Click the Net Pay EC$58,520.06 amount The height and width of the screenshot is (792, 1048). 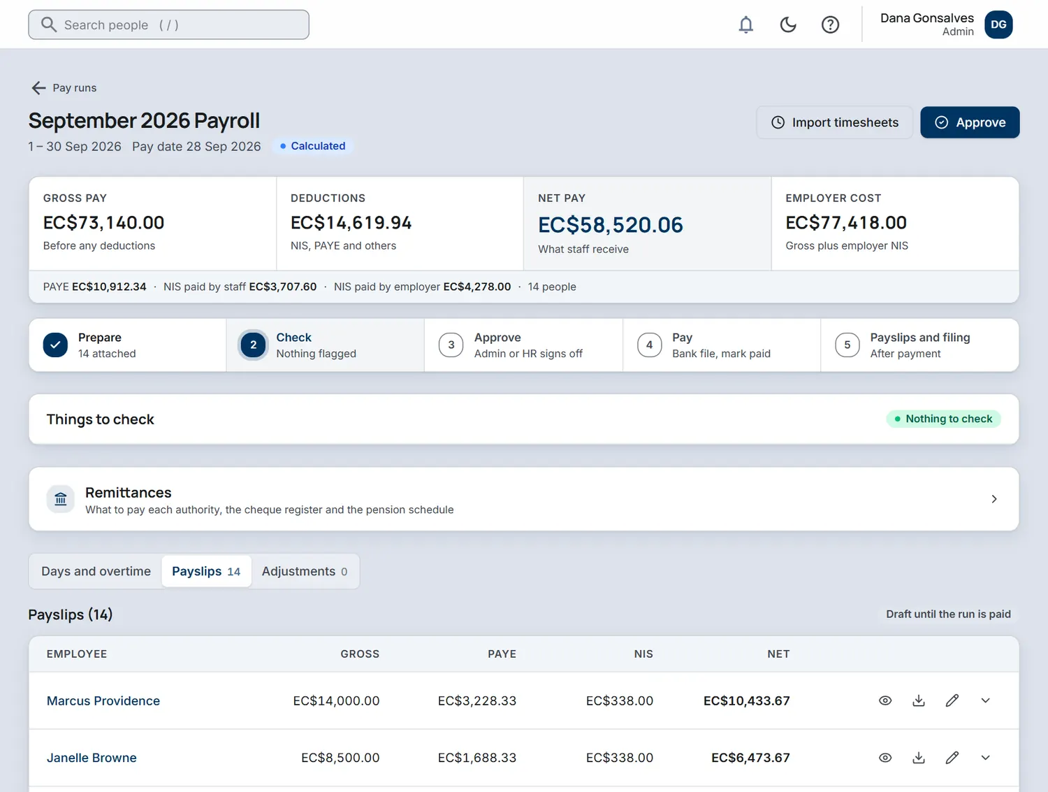pos(611,225)
